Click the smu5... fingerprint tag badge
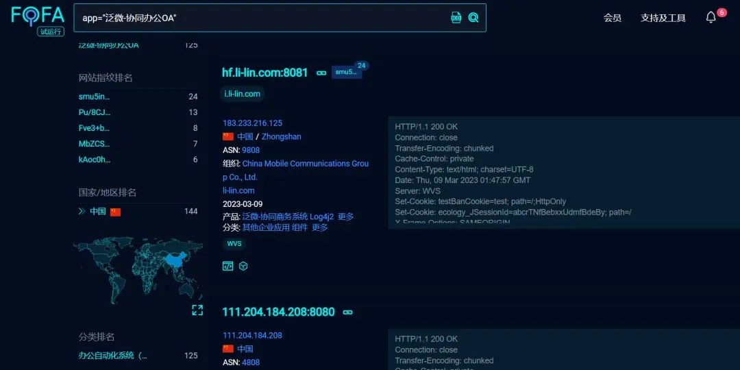Screen dimensions: 740x370 347,72
